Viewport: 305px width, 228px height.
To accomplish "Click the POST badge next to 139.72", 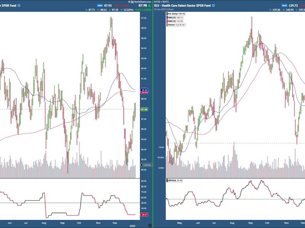I will (x=284, y=6).
